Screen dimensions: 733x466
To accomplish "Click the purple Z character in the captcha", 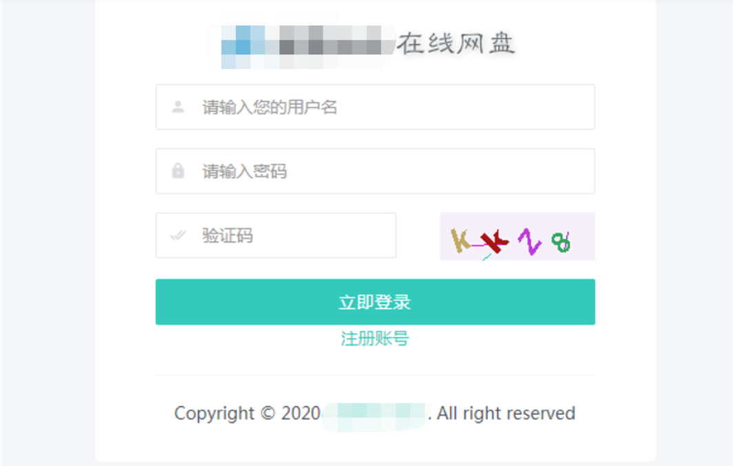I will pyautogui.click(x=529, y=242).
